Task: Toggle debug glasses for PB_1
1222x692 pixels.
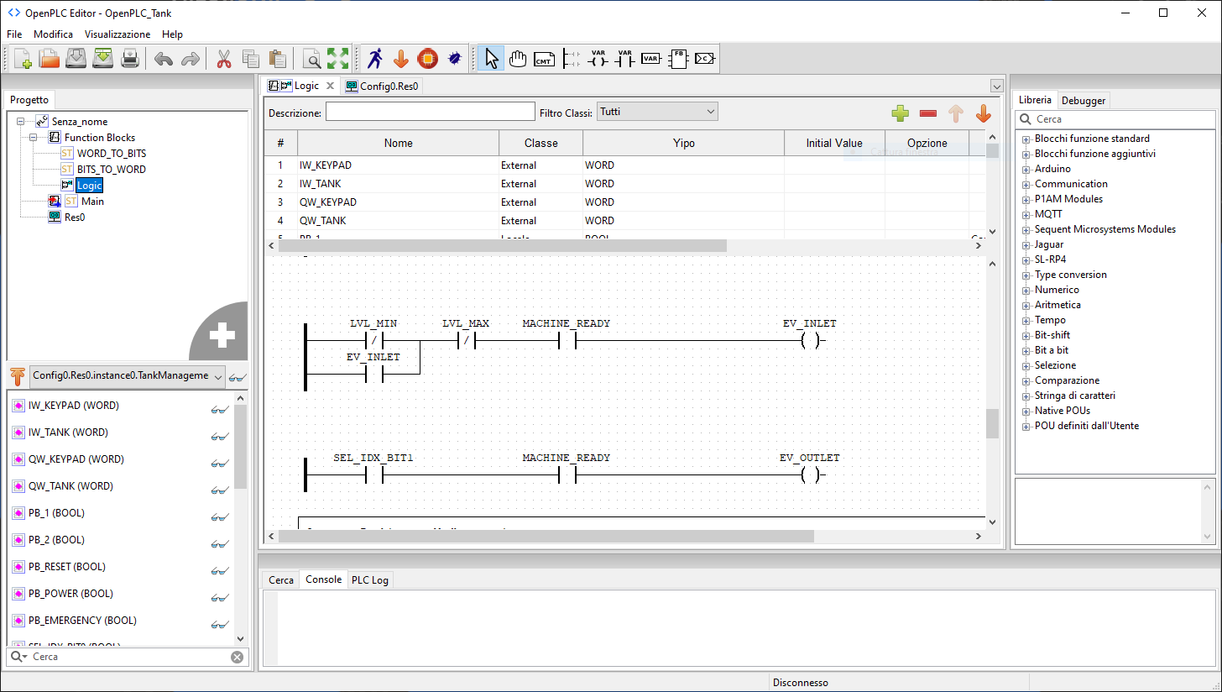Action: coord(220,516)
